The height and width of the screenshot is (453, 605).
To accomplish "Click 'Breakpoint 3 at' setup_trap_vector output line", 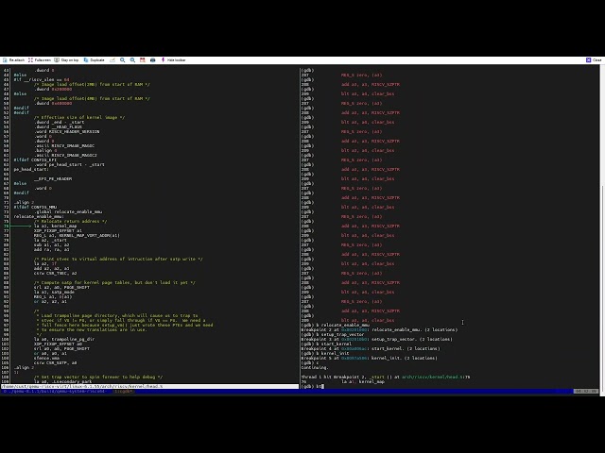I will tap(376, 340).
